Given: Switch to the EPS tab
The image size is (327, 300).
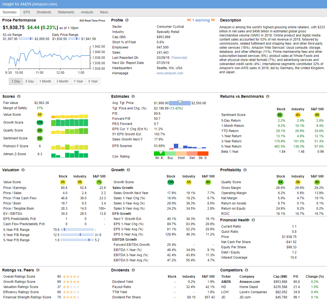Looking at the screenshot, I should click(27, 12).
